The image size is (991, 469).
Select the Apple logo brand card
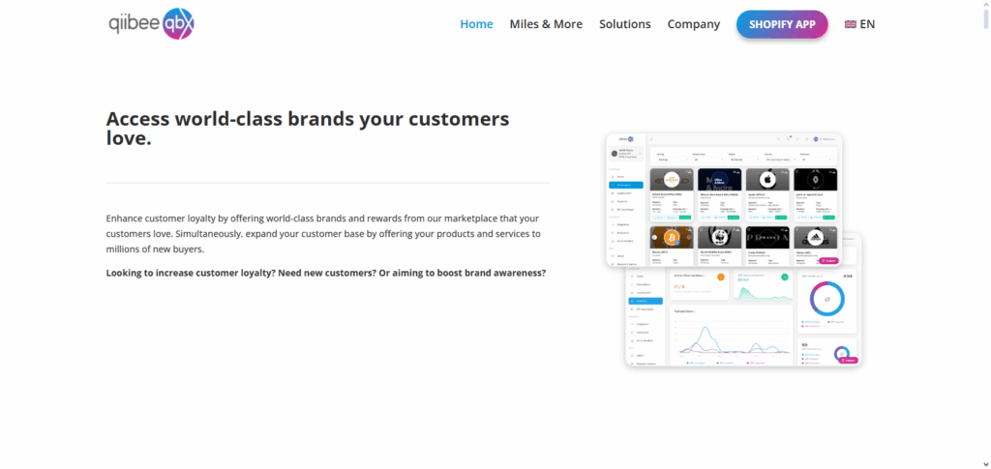[766, 180]
